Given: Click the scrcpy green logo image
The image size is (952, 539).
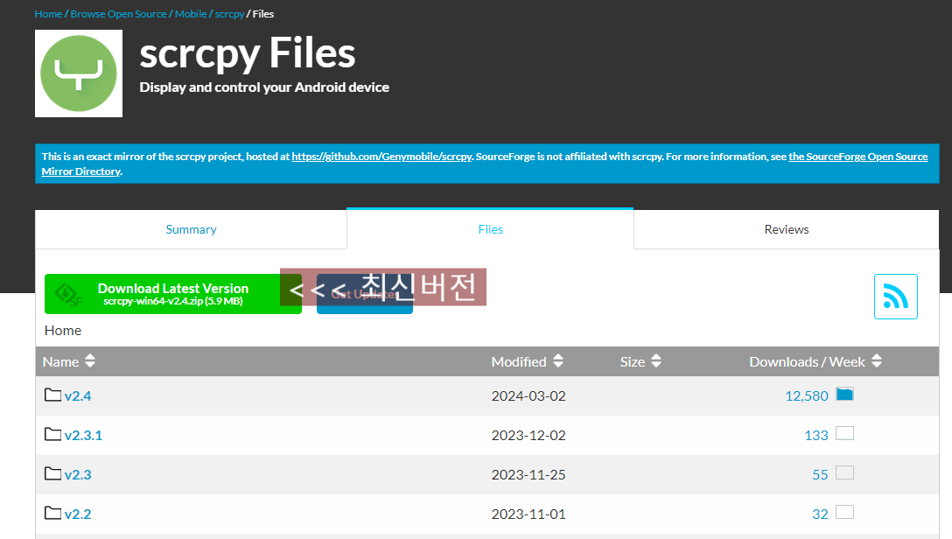Looking at the screenshot, I should click(x=79, y=73).
